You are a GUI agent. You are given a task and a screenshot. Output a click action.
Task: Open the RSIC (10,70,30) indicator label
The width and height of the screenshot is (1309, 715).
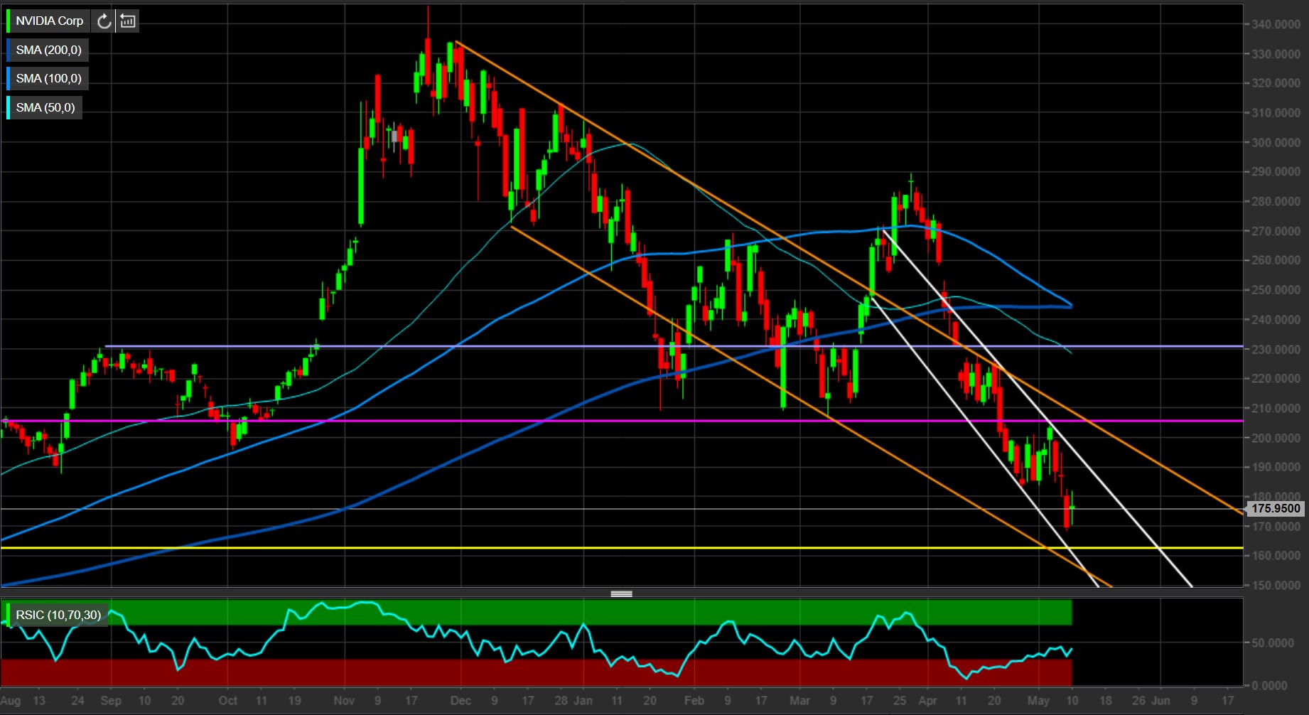[58, 615]
